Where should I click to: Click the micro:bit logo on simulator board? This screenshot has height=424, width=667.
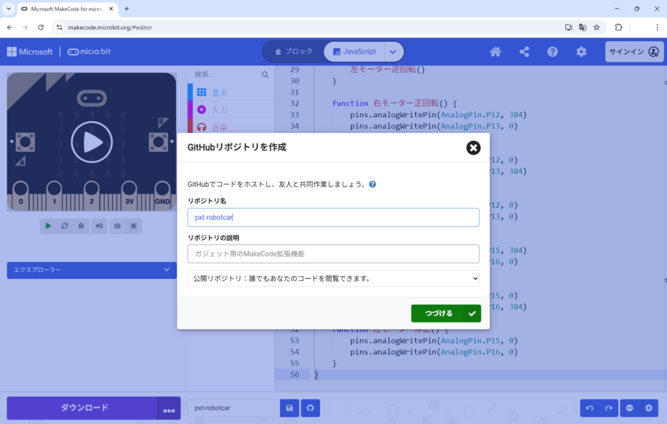pos(91,98)
